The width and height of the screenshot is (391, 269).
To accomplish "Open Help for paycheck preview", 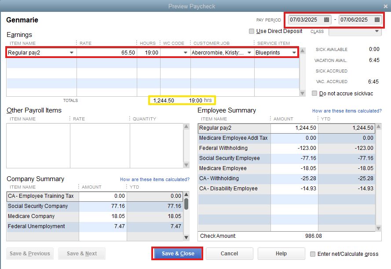I will tap(281, 254).
